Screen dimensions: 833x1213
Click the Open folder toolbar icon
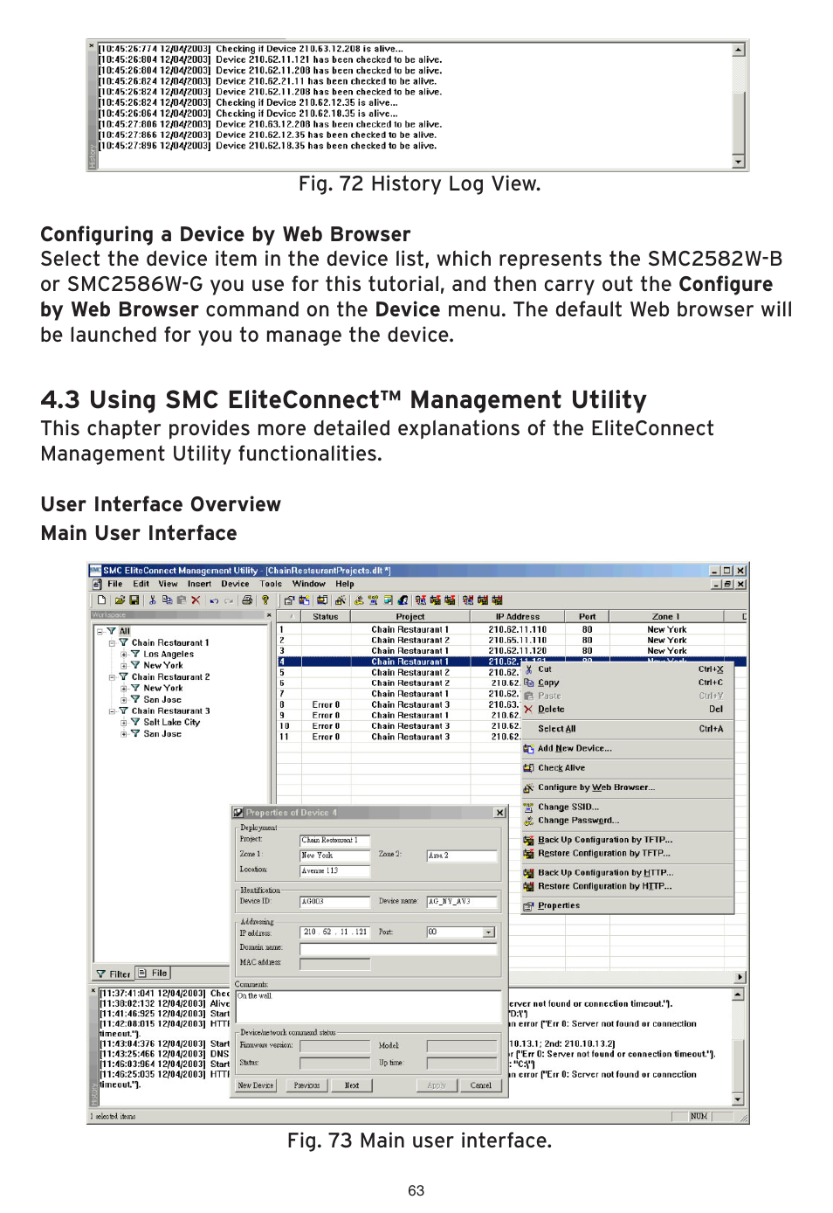[120, 600]
